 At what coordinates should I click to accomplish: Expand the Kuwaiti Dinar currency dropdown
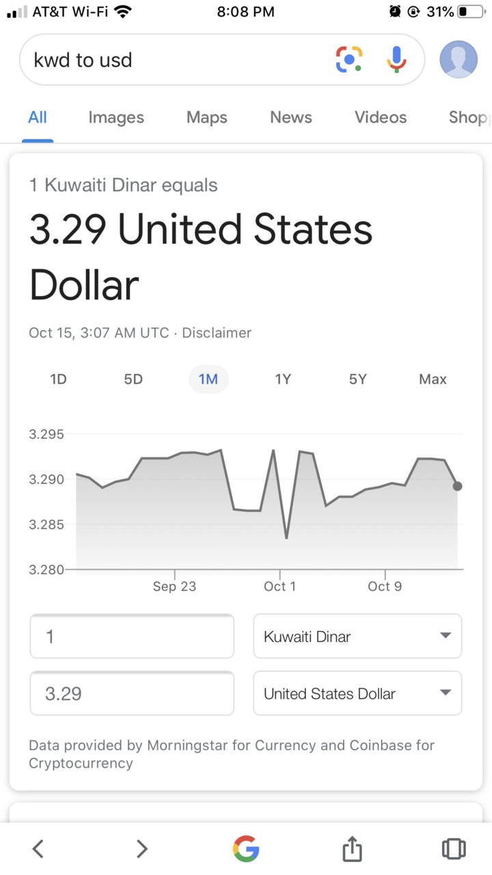coord(357,636)
